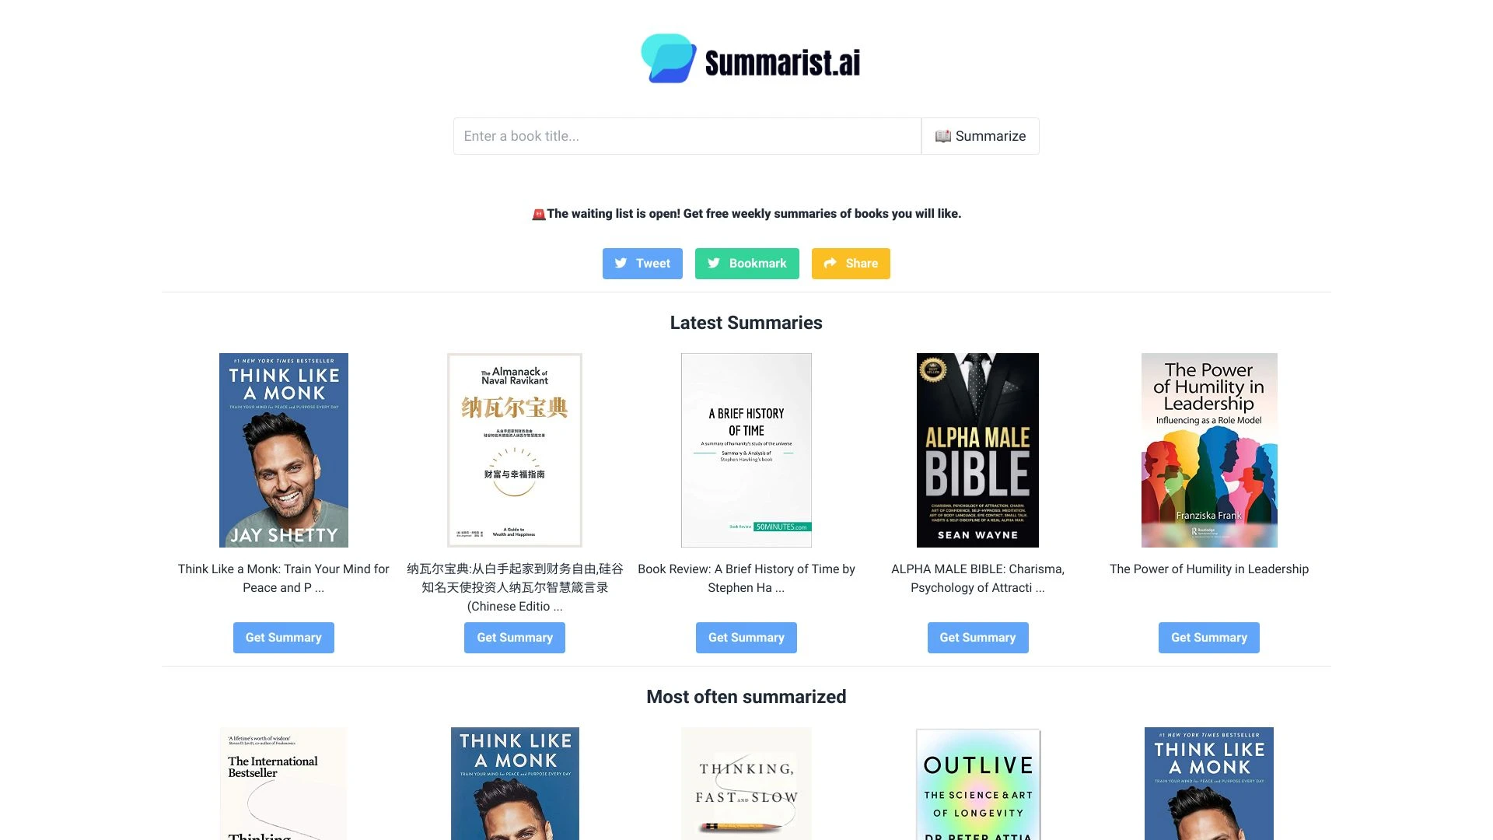
Task: Click the Tweet button to share
Action: coord(643,263)
